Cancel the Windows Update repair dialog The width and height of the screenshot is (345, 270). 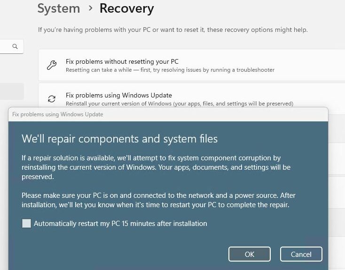[x=301, y=254]
